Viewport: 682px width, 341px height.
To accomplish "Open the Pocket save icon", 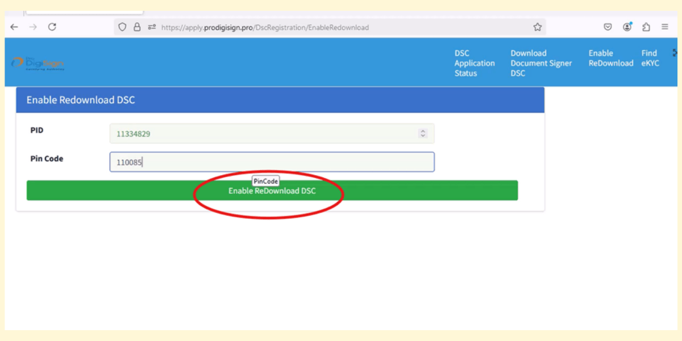I will pos(608,27).
